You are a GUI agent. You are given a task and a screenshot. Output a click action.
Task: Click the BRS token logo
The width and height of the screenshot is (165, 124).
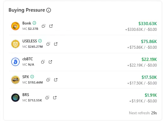(x=15, y=98)
